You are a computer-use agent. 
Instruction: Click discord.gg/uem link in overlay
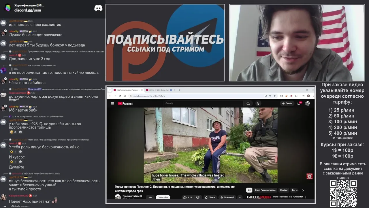[28, 10]
